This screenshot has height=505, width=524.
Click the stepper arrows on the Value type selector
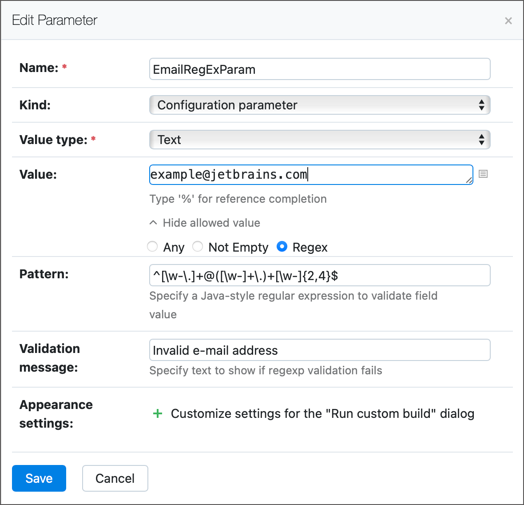pyautogui.click(x=481, y=139)
